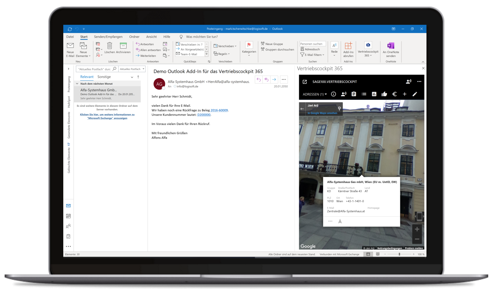Open the Aktuelles Postfach scope dropdown
The height and width of the screenshot is (289, 497).
pyautogui.click(x=132, y=69)
